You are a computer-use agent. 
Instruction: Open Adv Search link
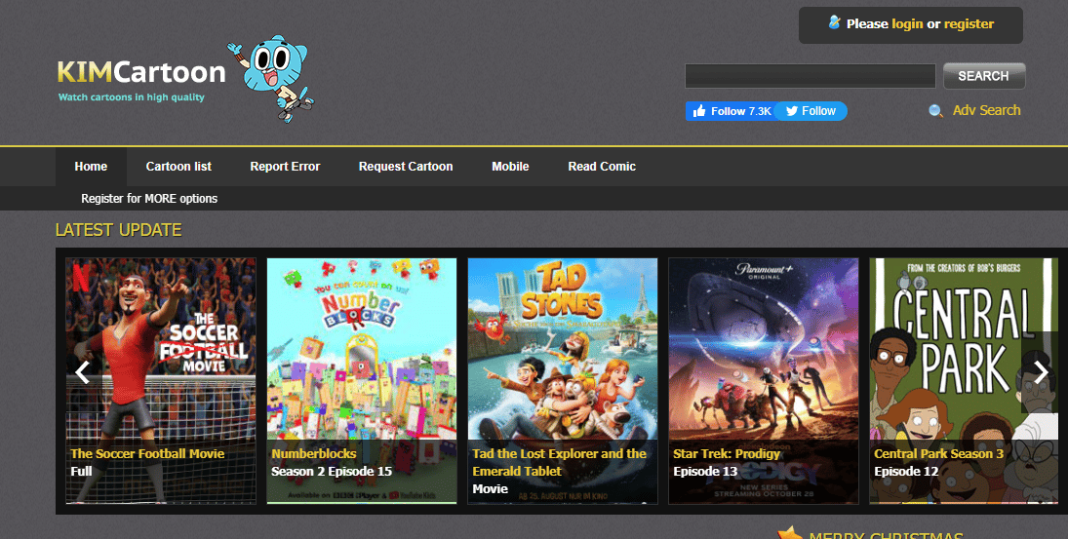(x=986, y=110)
